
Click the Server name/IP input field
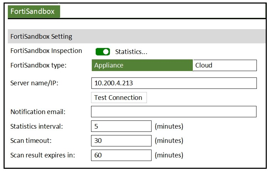174,83
